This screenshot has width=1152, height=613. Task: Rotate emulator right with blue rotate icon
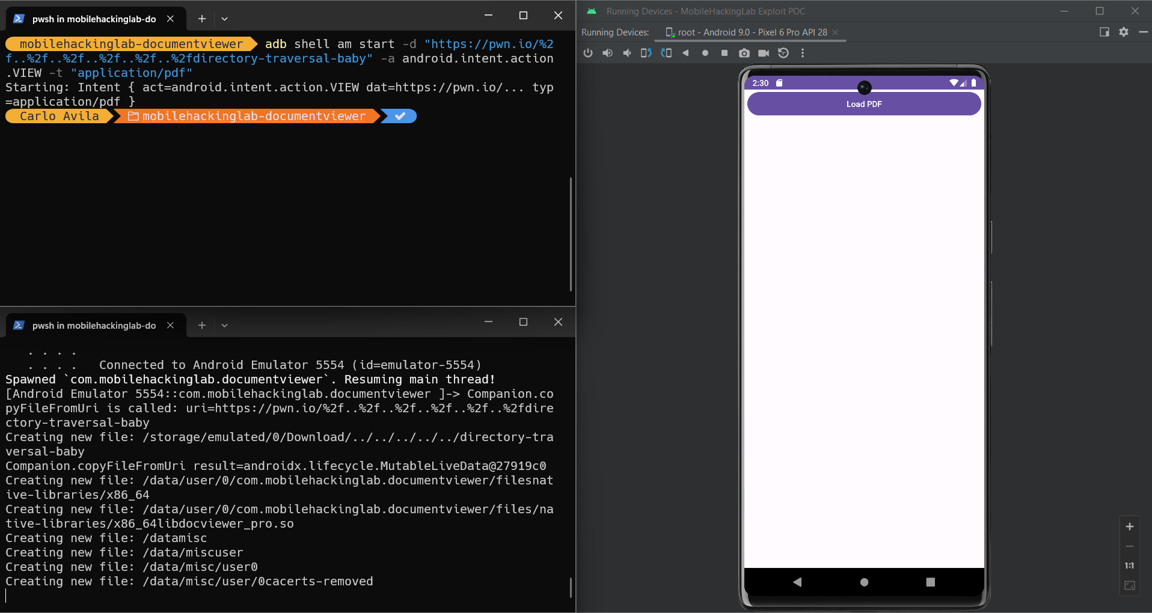[666, 53]
